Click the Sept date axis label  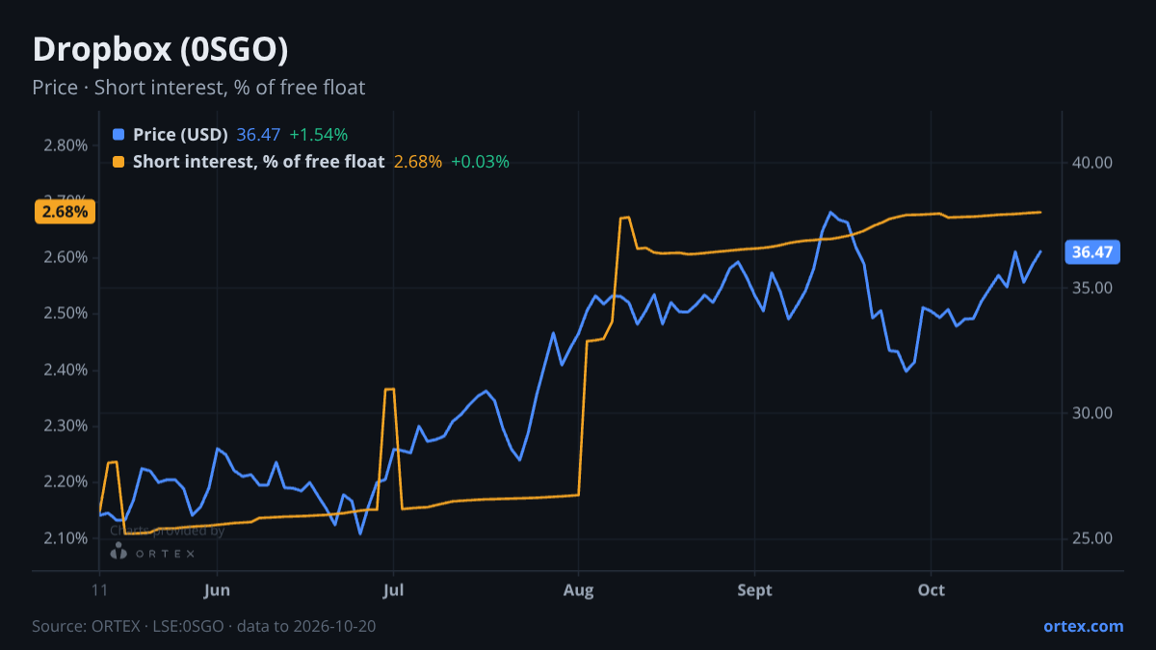coord(755,590)
